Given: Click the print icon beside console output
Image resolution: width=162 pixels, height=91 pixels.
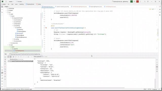Looking at the screenshot, I should (x=157, y=69).
